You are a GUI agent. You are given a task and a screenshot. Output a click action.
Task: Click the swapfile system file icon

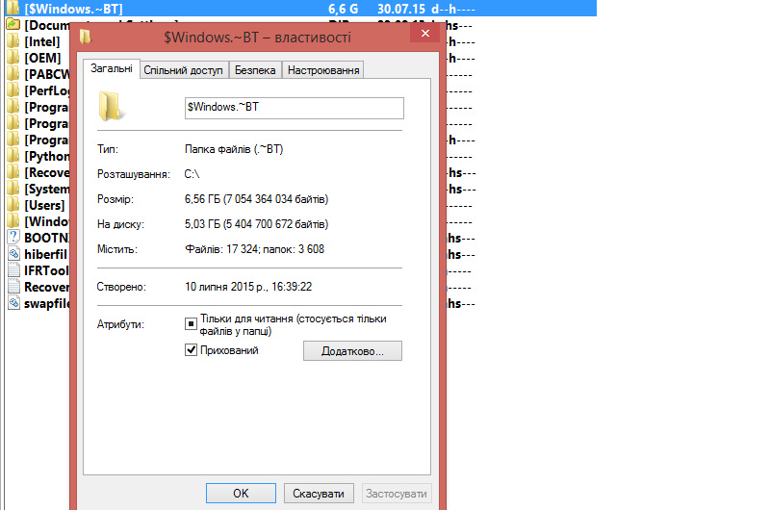(13, 303)
